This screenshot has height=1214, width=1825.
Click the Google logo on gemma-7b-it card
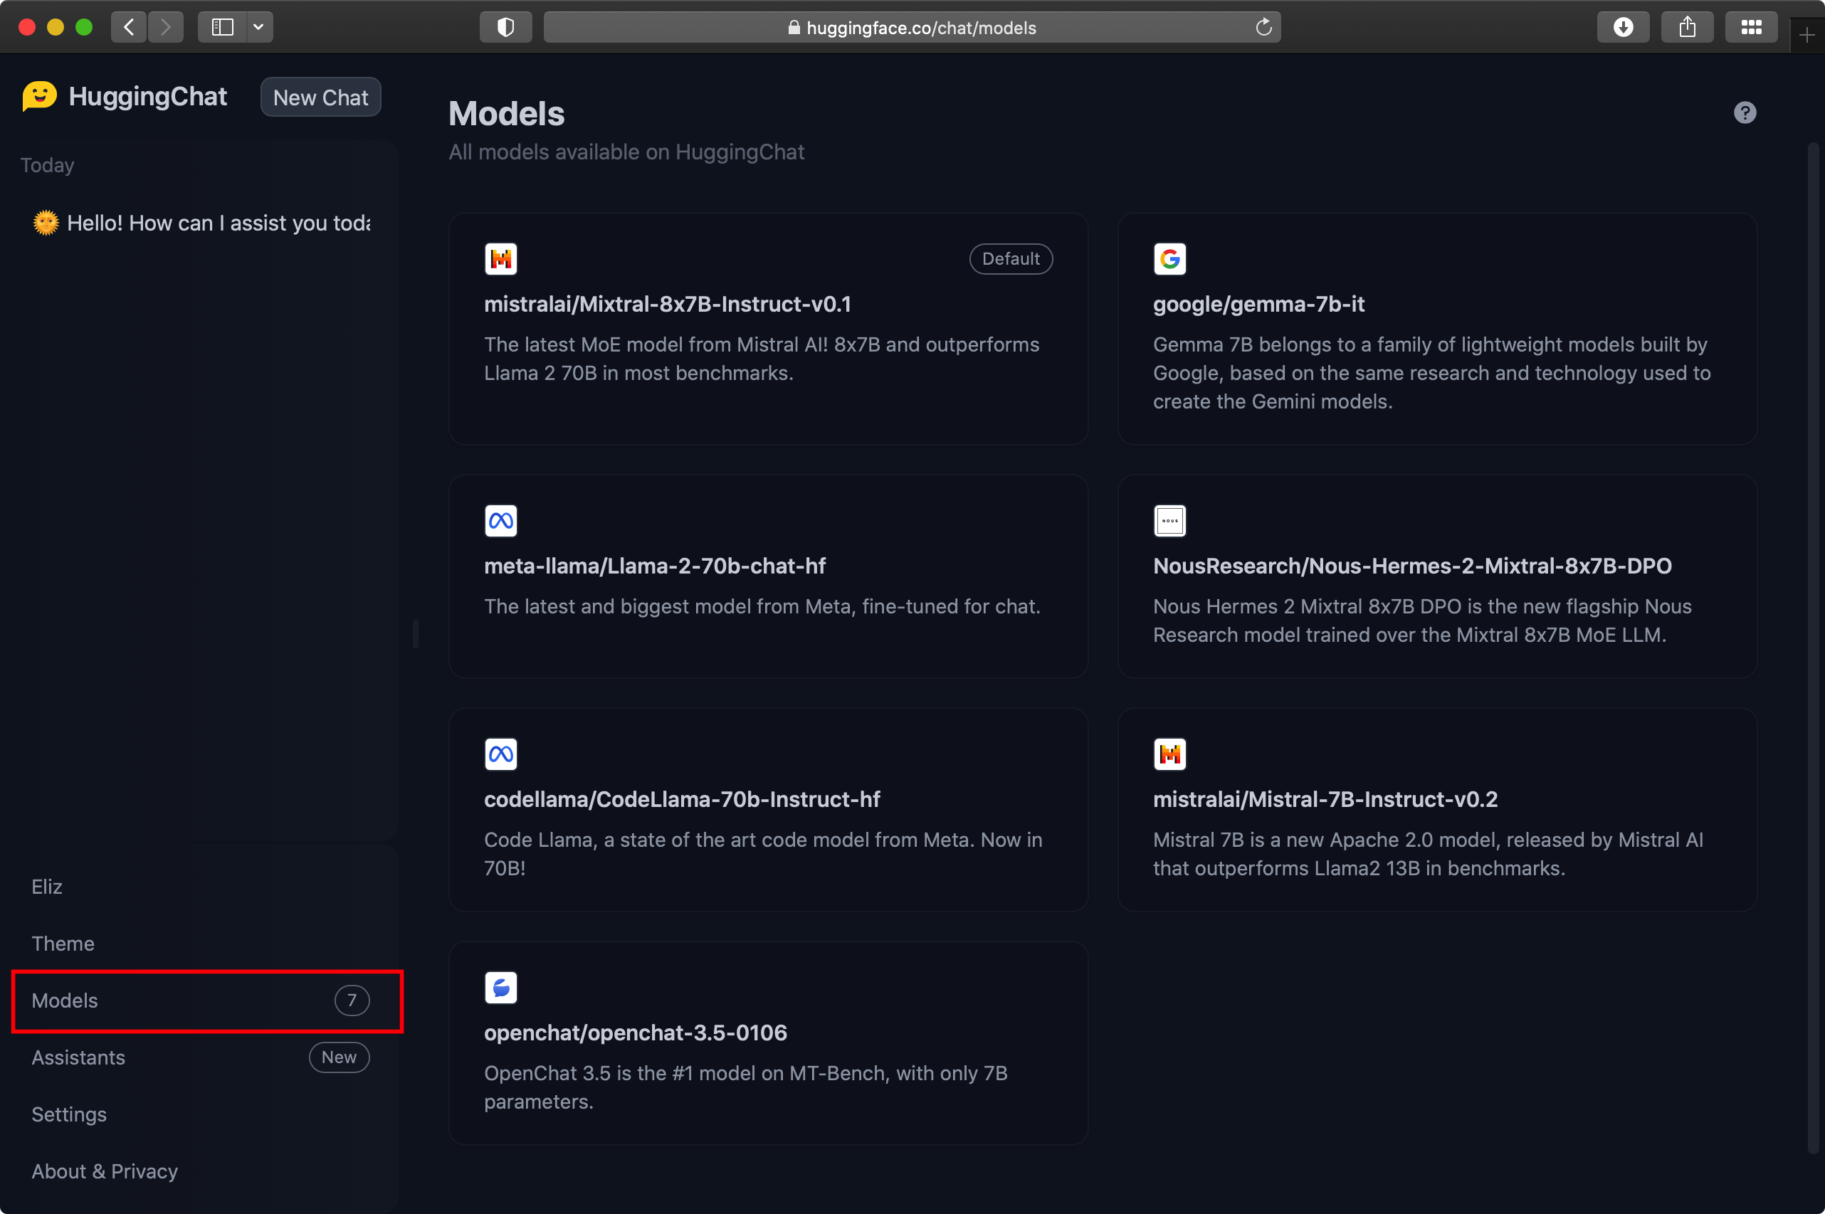[1170, 258]
